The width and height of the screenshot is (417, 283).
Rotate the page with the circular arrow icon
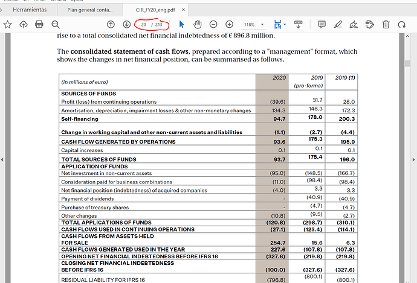[x=401, y=24]
